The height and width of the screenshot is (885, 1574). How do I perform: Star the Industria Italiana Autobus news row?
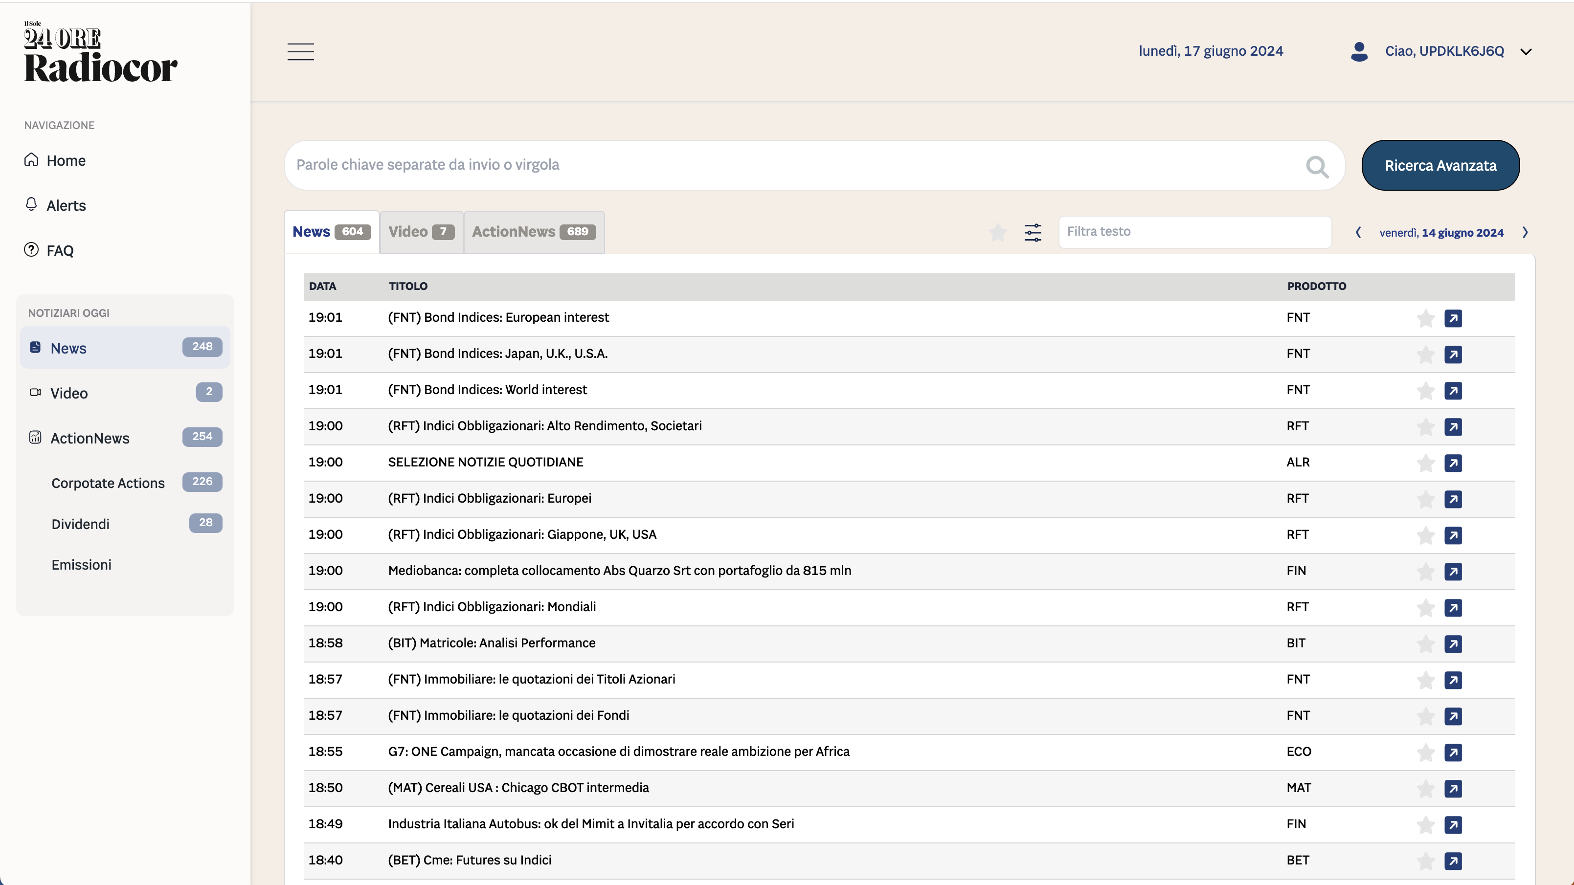point(1425,824)
